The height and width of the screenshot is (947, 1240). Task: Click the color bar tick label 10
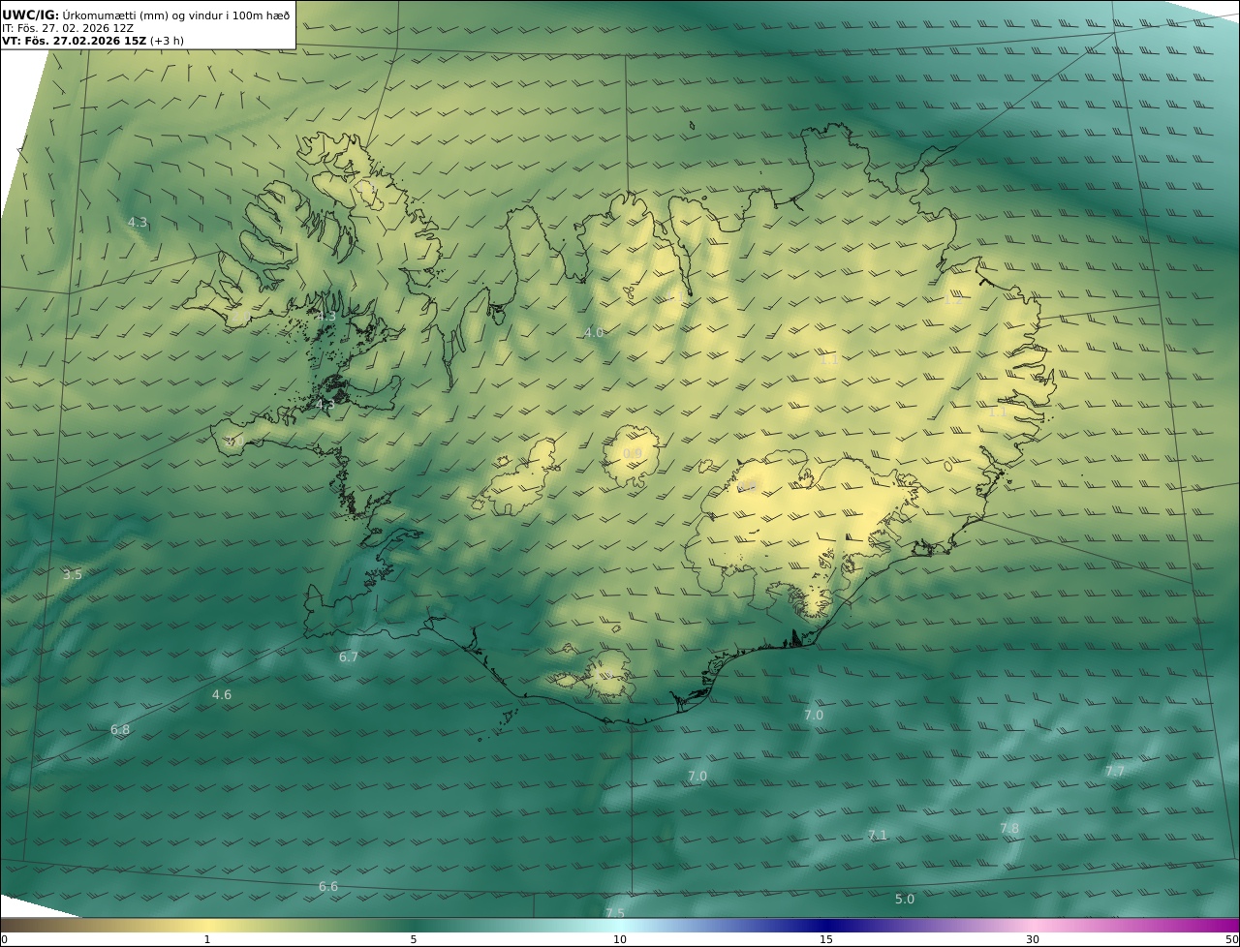coord(620,939)
